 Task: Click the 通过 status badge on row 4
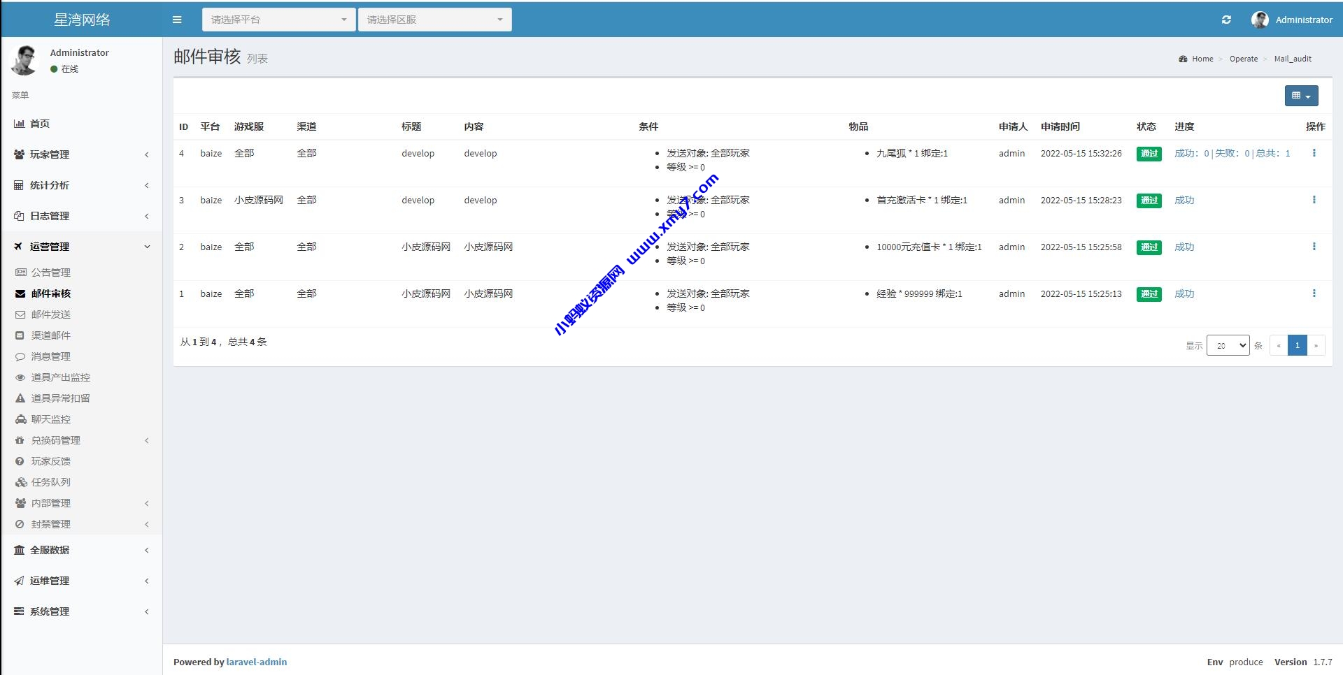click(1149, 153)
